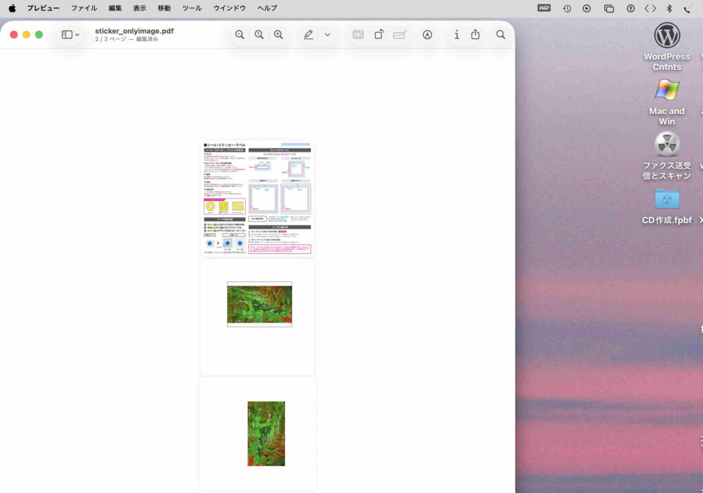Screen dimensions: 703x493
Task: Click the Bluetooth icon in menu bar
Action: pos(669,8)
